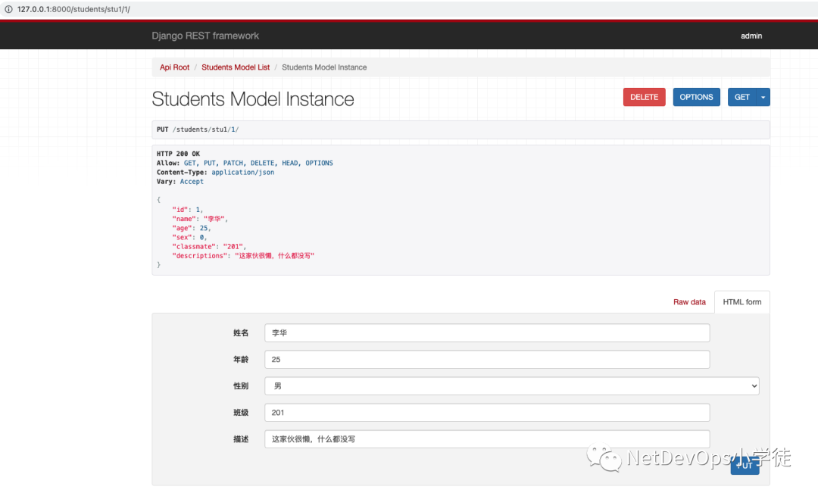The height and width of the screenshot is (496, 818).
Task: Click the "sex": 0 JSON line
Action: point(189,237)
